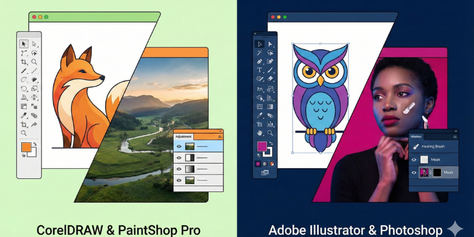The image size is (474, 237).
Task: Open the Adjustment panel options menu
Action: pyautogui.click(x=219, y=136)
